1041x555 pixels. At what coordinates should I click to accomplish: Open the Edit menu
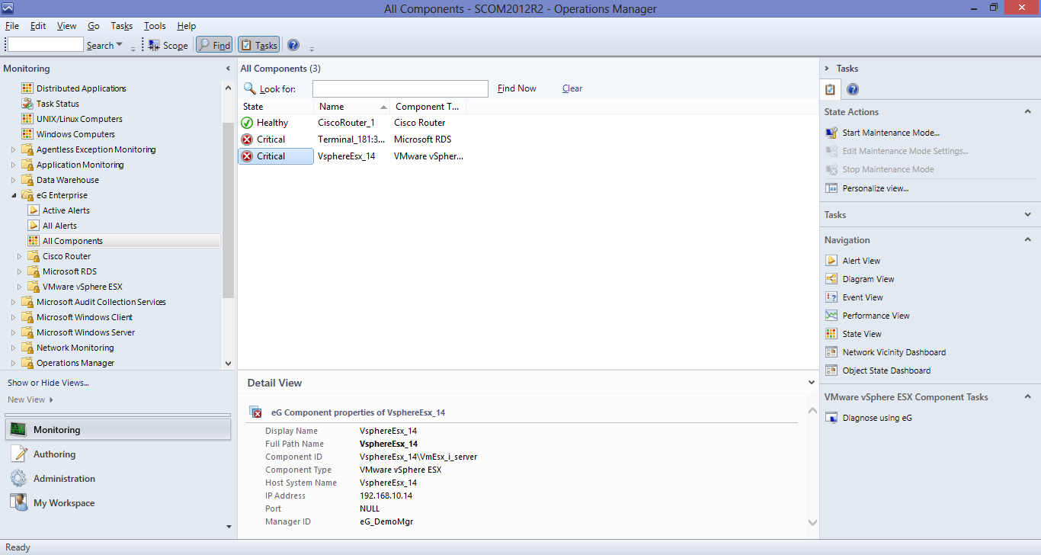click(38, 26)
